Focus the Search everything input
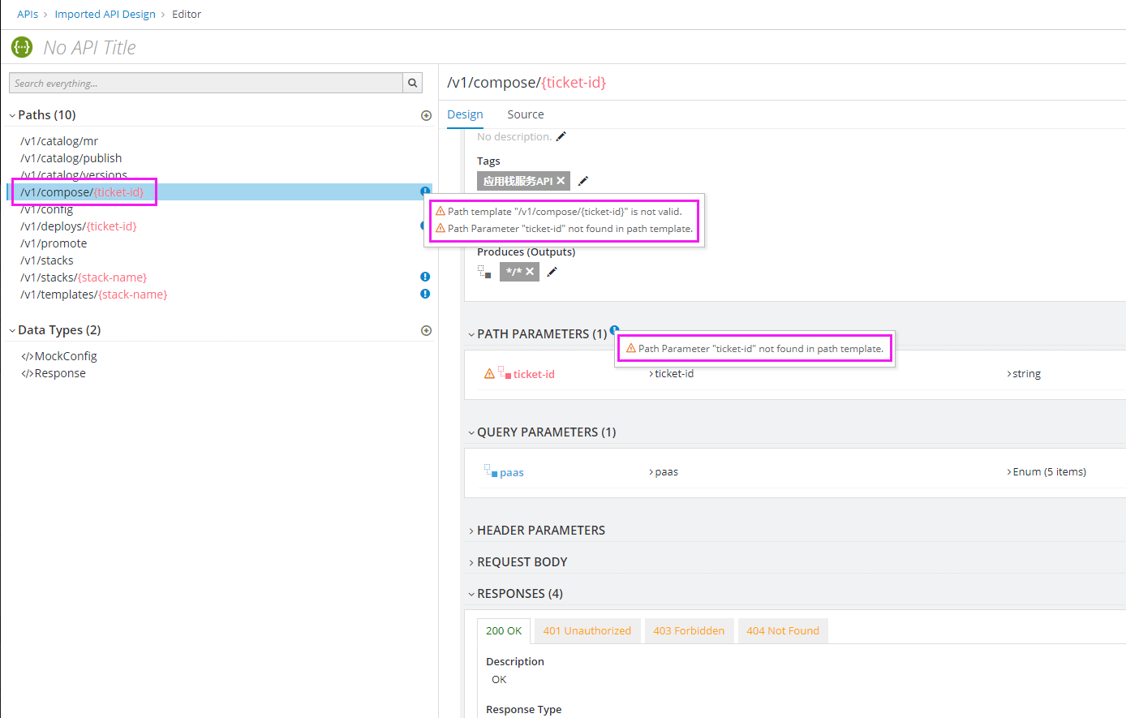The image size is (1126, 718). click(206, 83)
